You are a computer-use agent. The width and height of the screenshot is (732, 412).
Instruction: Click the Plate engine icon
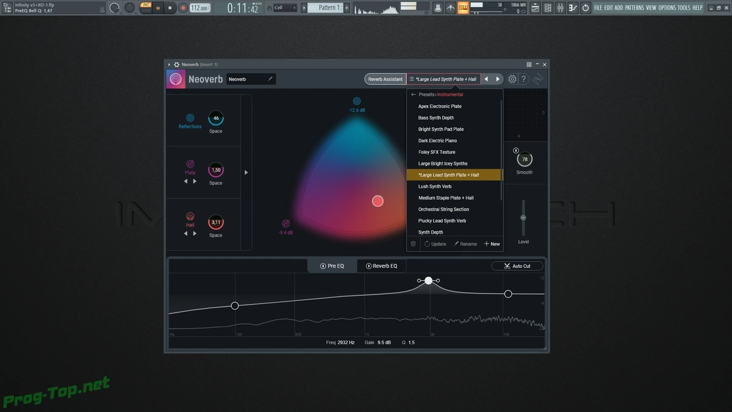pos(190,164)
